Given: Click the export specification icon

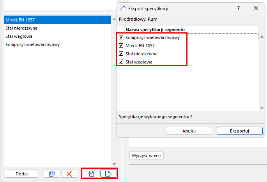Looking at the screenshot, I should pos(108,174).
